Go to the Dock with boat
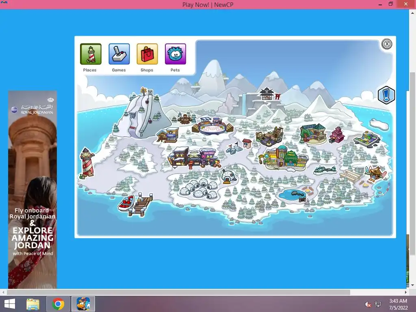This screenshot has width=416, height=312. point(136,204)
